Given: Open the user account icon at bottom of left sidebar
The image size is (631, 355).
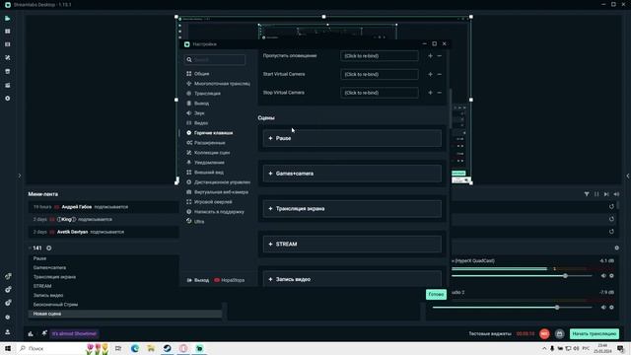Looking at the screenshot, I should pos(8,332).
